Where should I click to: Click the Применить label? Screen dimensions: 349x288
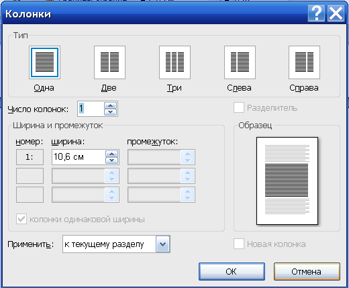click(31, 244)
